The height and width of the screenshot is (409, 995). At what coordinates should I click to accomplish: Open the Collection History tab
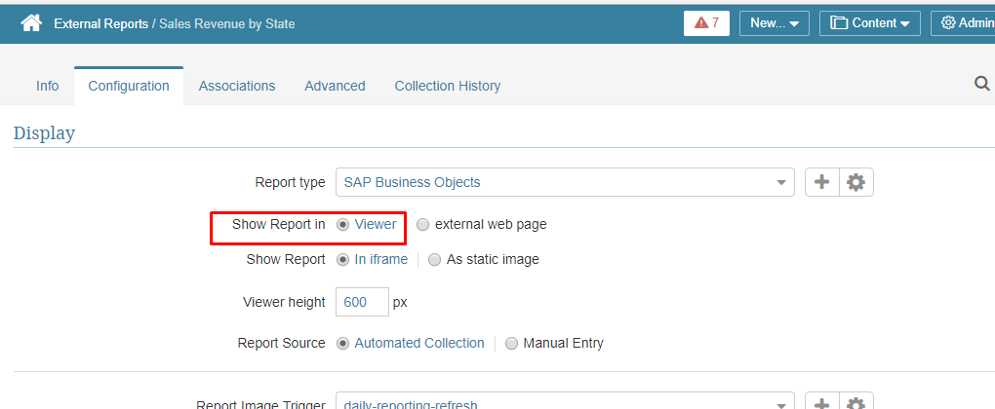pyautogui.click(x=448, y=86)
